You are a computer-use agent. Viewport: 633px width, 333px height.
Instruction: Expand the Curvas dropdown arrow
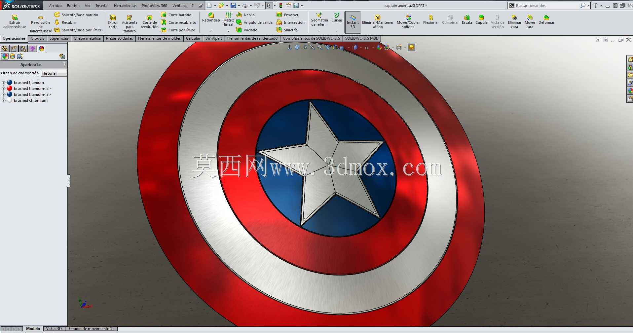(337, 31)
